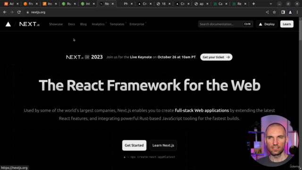Click the 'full-stack Web applications' text
The height and width of the screenshot is (170, 302).
201,110
